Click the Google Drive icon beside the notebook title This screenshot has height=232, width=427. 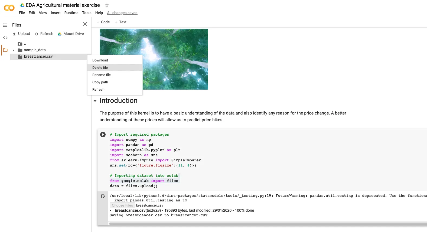22,5
